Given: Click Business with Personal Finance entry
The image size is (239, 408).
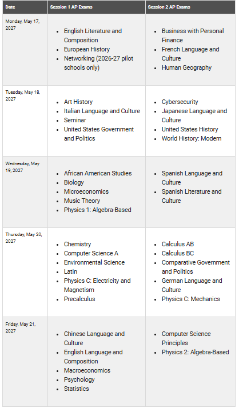Looking at the screenshot, I should tap(193, 35).
